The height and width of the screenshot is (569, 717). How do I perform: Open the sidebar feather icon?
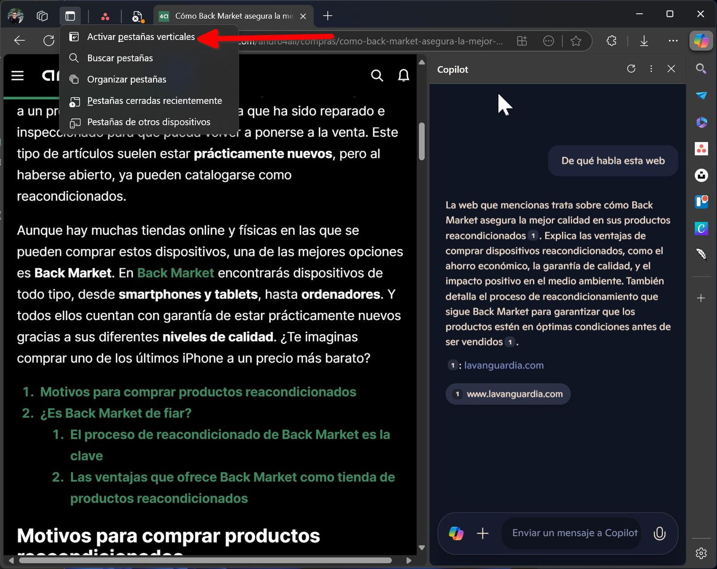[701, 254]
